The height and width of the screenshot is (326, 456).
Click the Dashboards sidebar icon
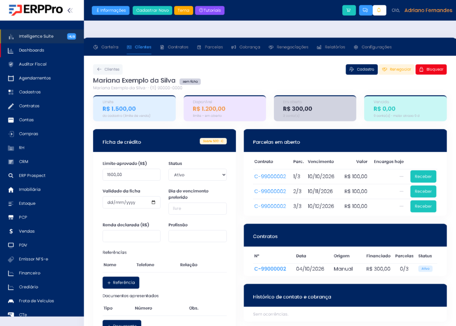(x=11, y=50)
